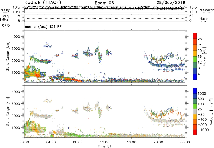Viewport: 214px width, 148px height.
Task: Click the "04:00" time tick label
Action: pos(51,142)
